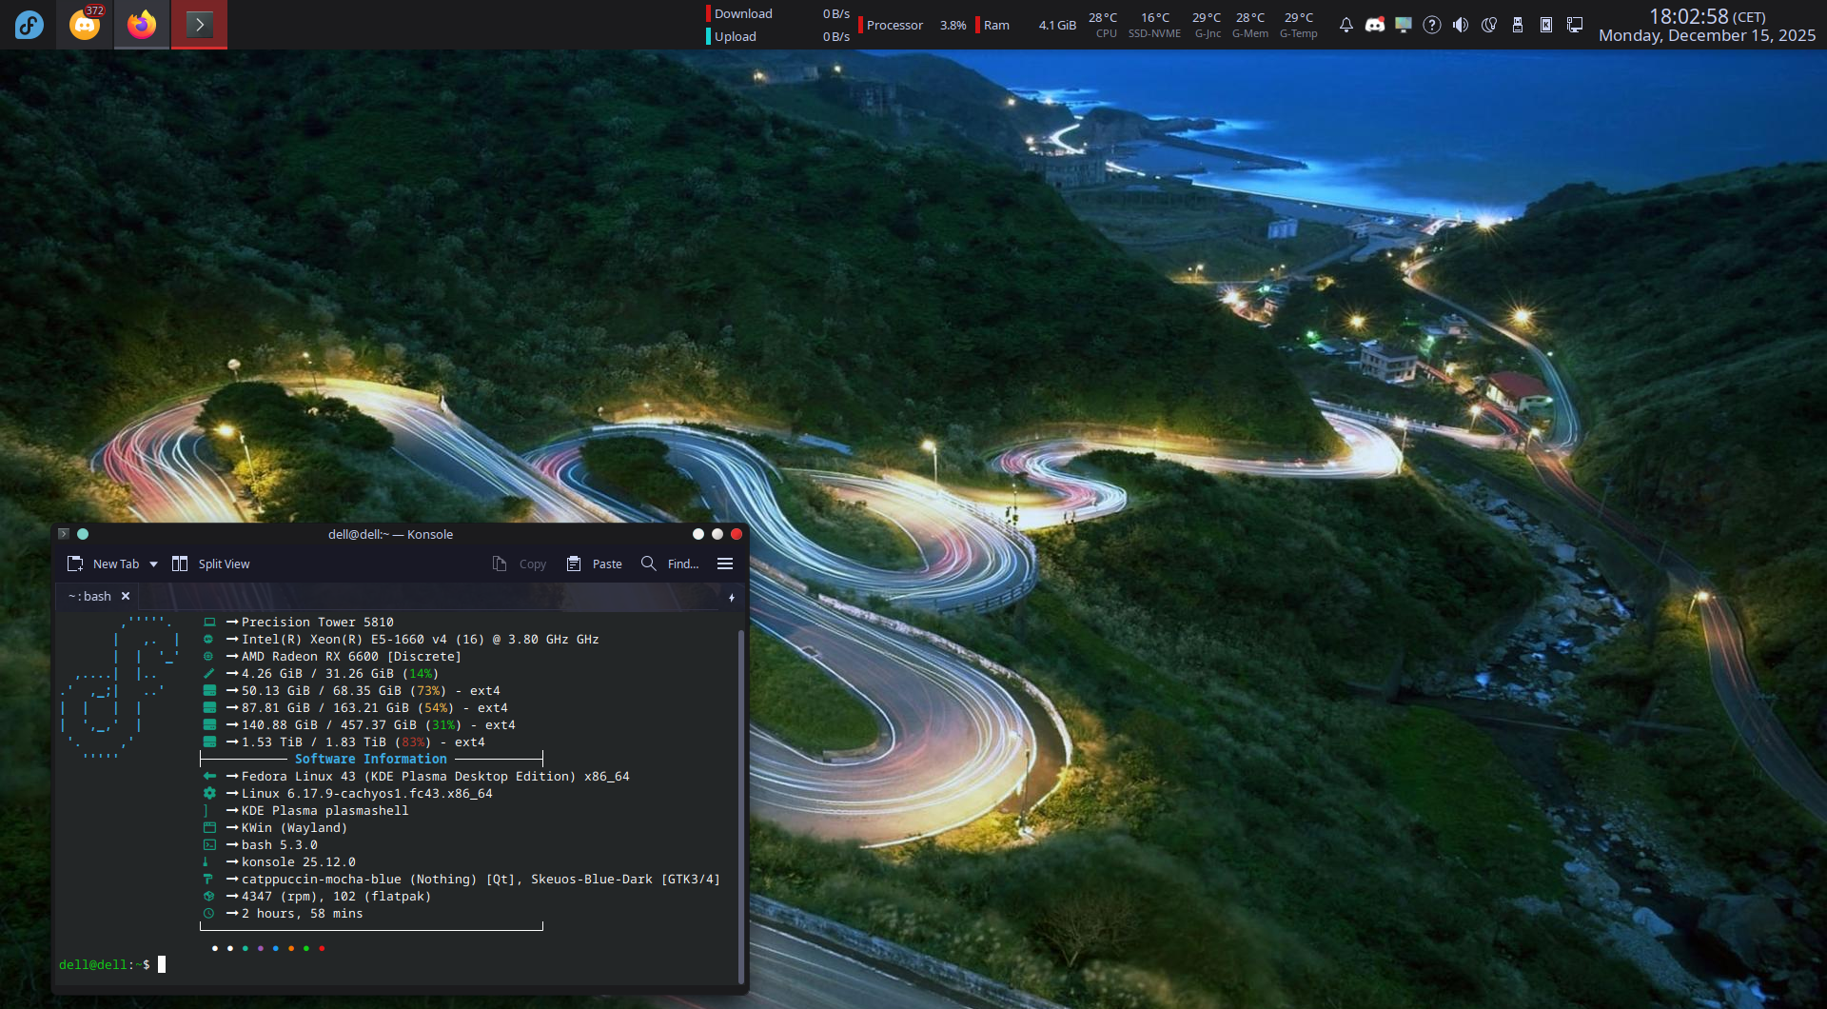The image size is (1827, 1009).
Task: Click the Processor usage readout
Action: (x=913, y=25)
